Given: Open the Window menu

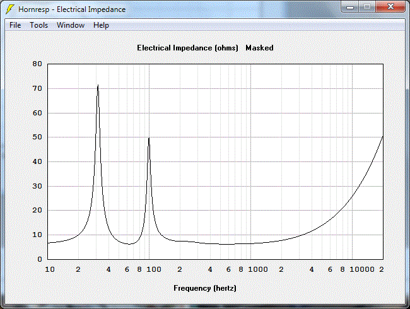Looking at the screenshot, I should [71, 25].
